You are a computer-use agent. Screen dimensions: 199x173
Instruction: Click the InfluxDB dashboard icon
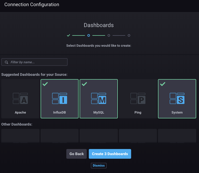[59, 98]
